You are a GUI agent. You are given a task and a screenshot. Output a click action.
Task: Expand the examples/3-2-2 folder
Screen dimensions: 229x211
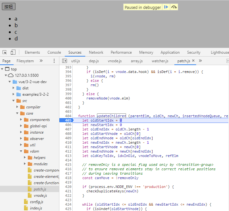tap(14, 94)
